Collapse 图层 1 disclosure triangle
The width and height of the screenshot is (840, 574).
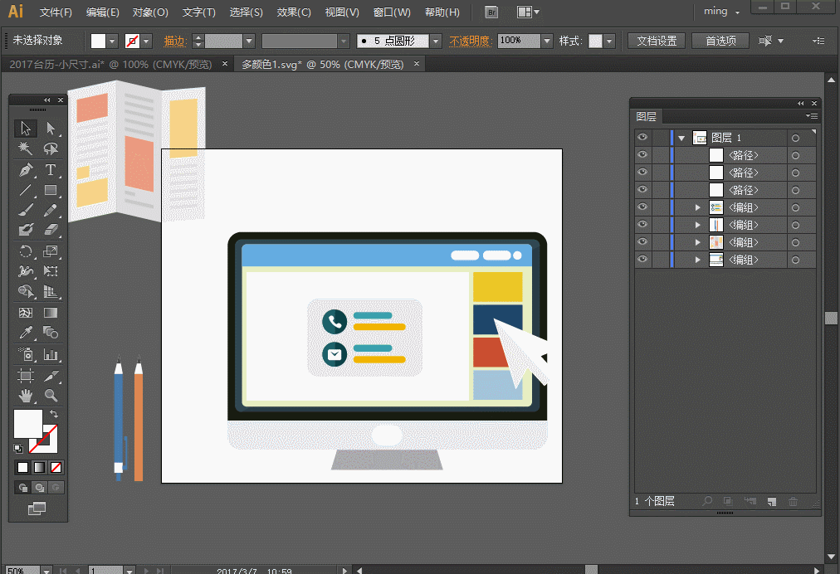click(681, 139)
